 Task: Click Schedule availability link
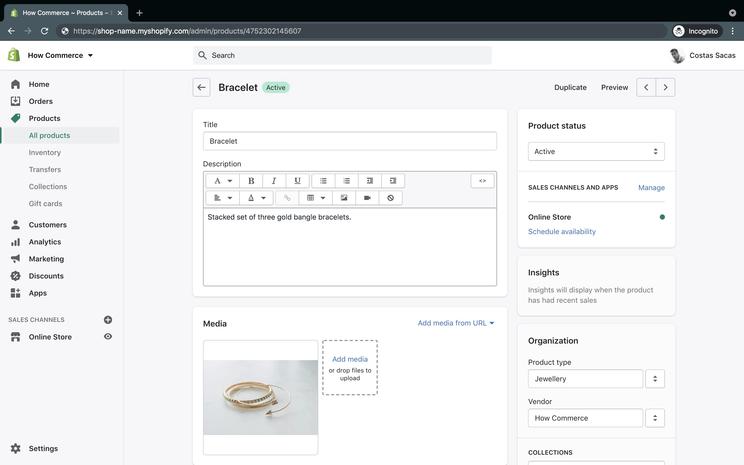562,231
